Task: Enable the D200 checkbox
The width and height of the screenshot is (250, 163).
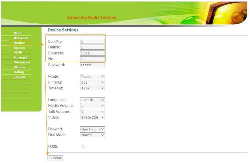Action: (x=82, y=147)
